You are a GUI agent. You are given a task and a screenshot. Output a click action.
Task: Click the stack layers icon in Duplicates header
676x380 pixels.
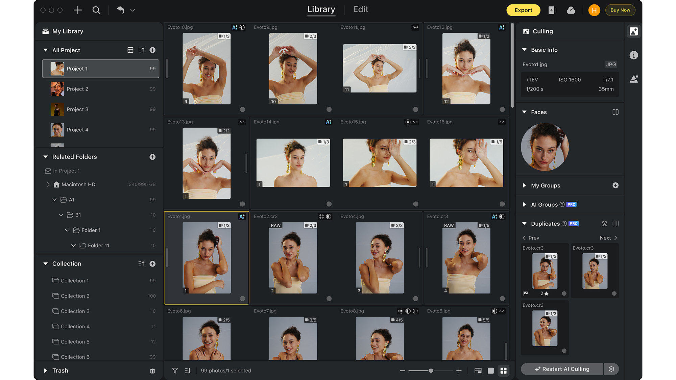point(604,224)
